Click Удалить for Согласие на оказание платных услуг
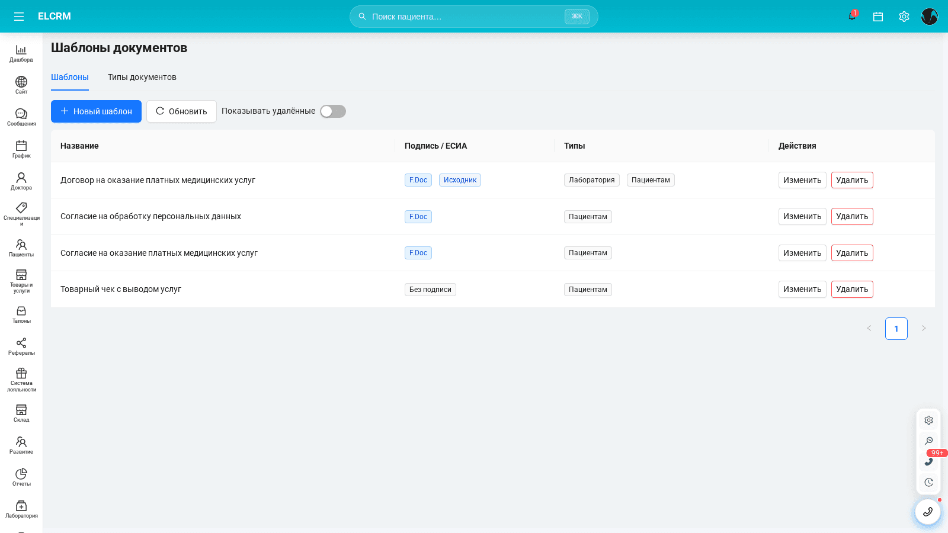The width and height of the screenshot is (948, 533). tap(852, 253)
